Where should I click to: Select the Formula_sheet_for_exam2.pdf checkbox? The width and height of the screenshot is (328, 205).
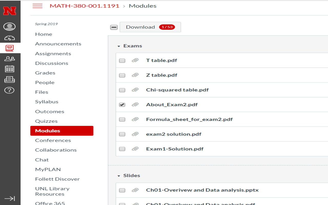(122, 119)
